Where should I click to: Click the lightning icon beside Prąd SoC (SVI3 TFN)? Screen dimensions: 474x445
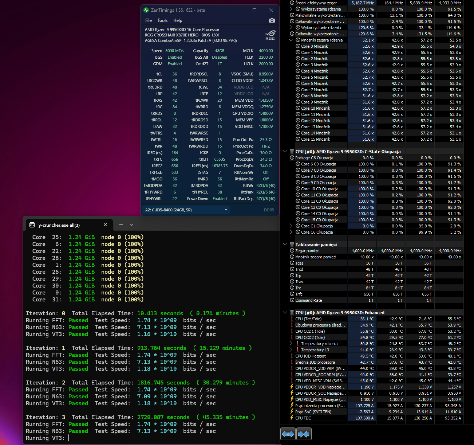click(x=292, y=412)
